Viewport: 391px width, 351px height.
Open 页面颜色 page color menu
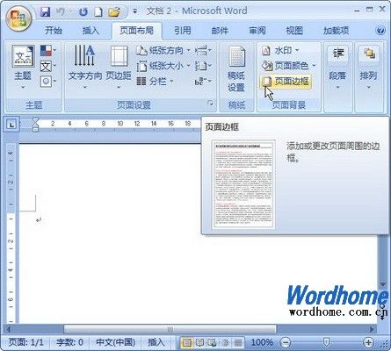click(289, 66)
